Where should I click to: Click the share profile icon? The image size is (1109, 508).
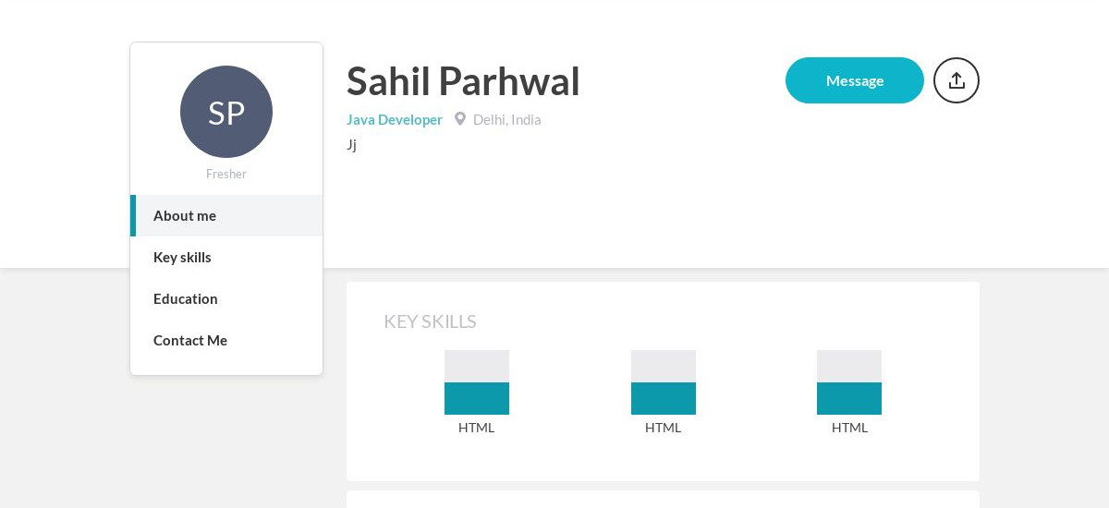[x=957, y=80]
